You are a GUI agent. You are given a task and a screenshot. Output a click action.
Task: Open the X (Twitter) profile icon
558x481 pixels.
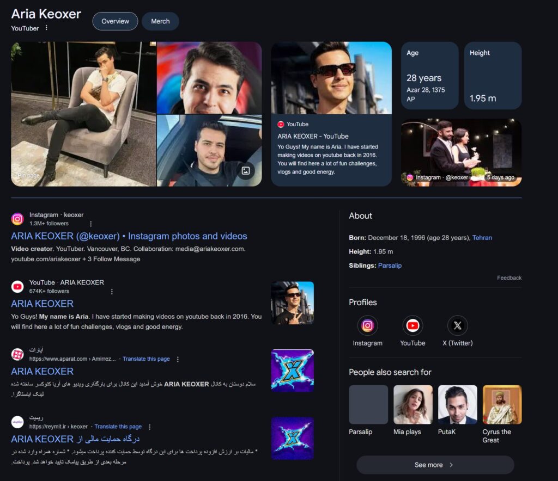pyautogui.click(x=457, y=326)
